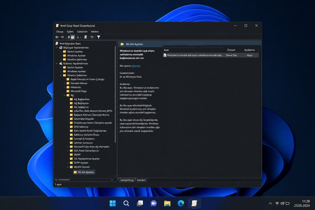The width and height of the screenshot is (315, 210).
Task: Expand the Masaüstü folder
Action: tap(64, 87)
